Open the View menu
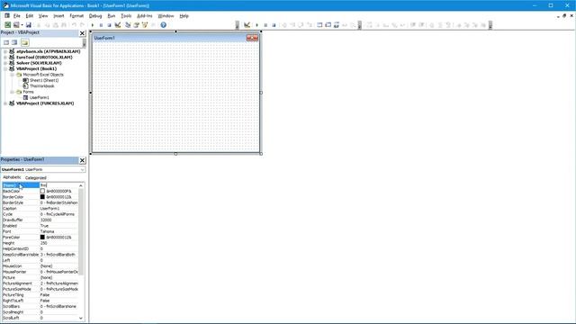The image size is (576, 324). (43, 16)
